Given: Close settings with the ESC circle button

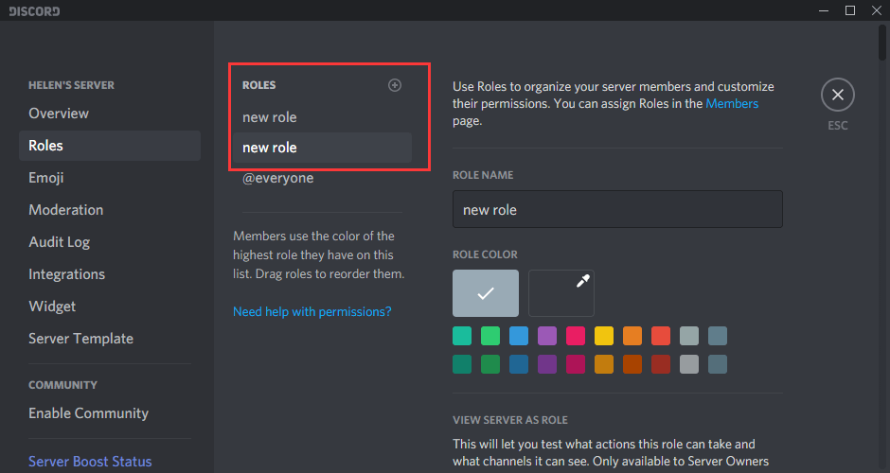Looking at the screenshot, I should tap(837, 95).
